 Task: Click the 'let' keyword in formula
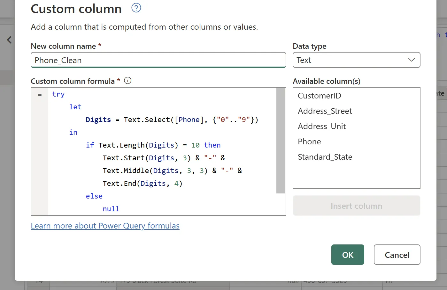coord(75,107)
